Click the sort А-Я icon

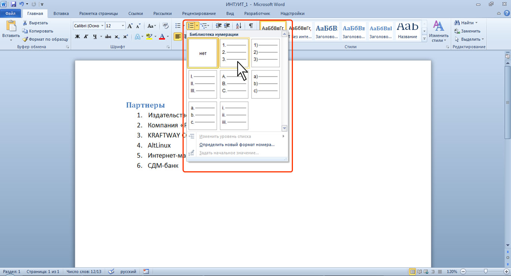click(239, 26)
